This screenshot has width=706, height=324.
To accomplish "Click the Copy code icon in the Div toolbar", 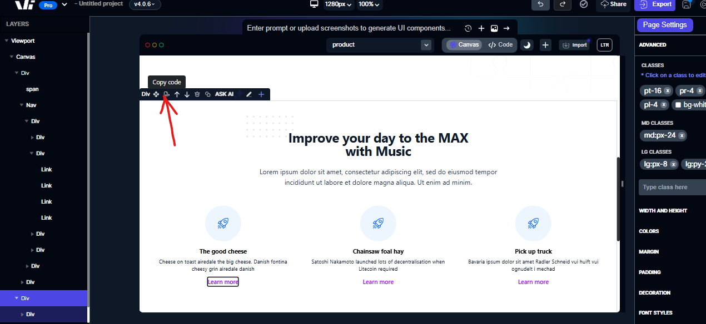I will (x=166, y=94).
